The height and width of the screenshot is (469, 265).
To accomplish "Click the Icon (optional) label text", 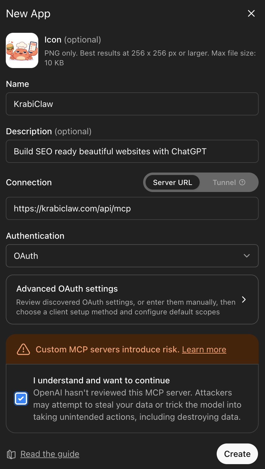I will click(x=73, y=39).
